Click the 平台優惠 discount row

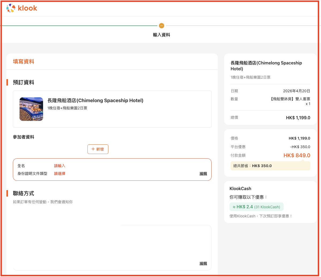tap(270, 147)
